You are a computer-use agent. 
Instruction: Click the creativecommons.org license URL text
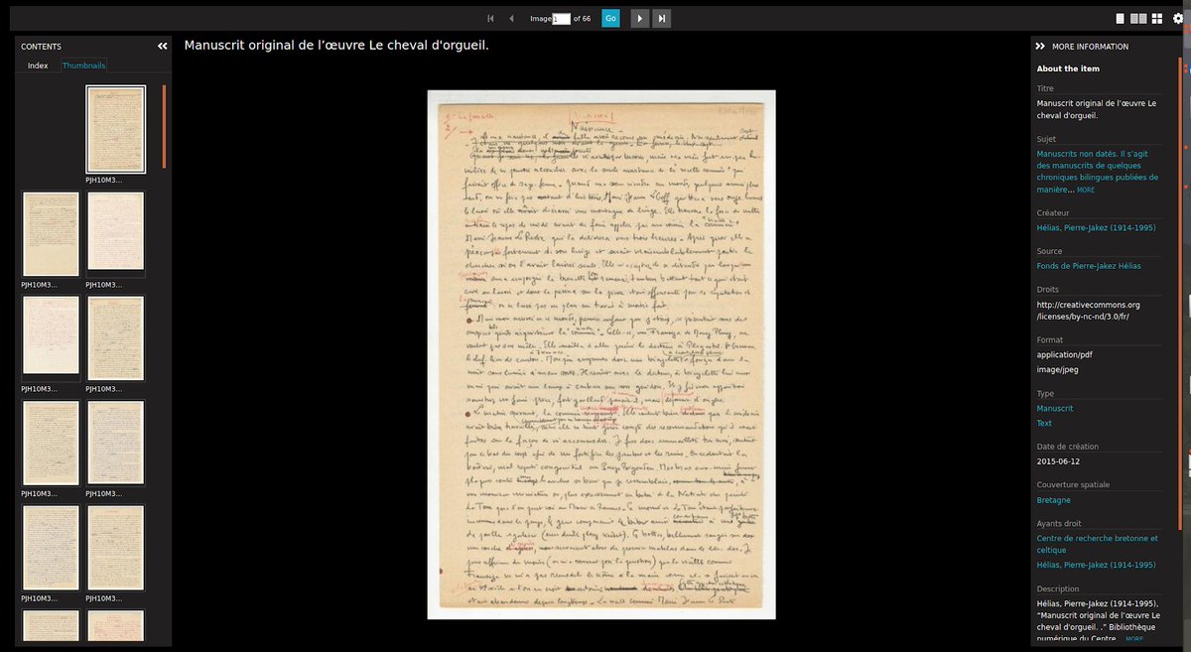coord(1089,311)
